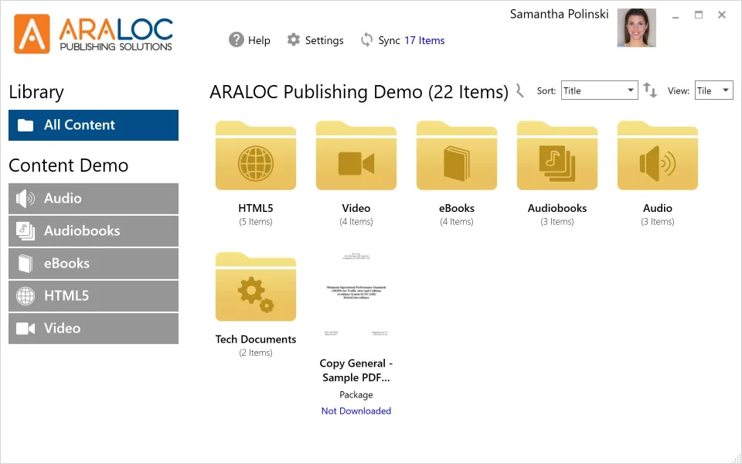Open Video category in sidebar
The height and width of the screenshot is (464, 742).
point(94,328)
